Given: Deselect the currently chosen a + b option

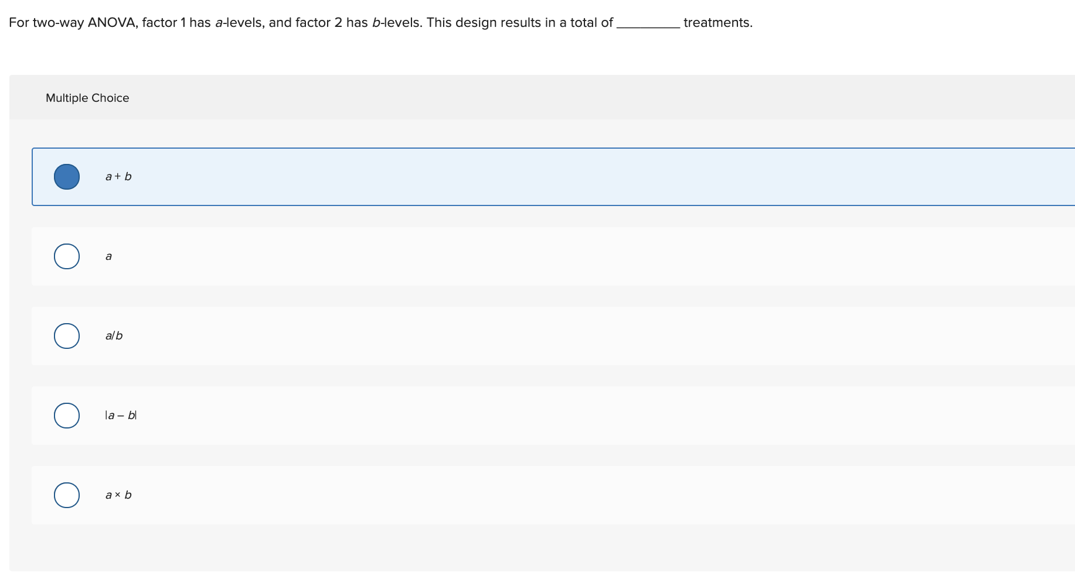Looking at the screenshot, I should (66, 176).
